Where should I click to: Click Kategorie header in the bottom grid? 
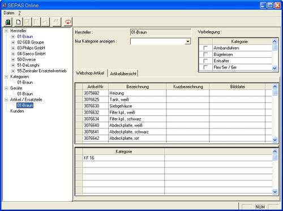click(123, 152)
